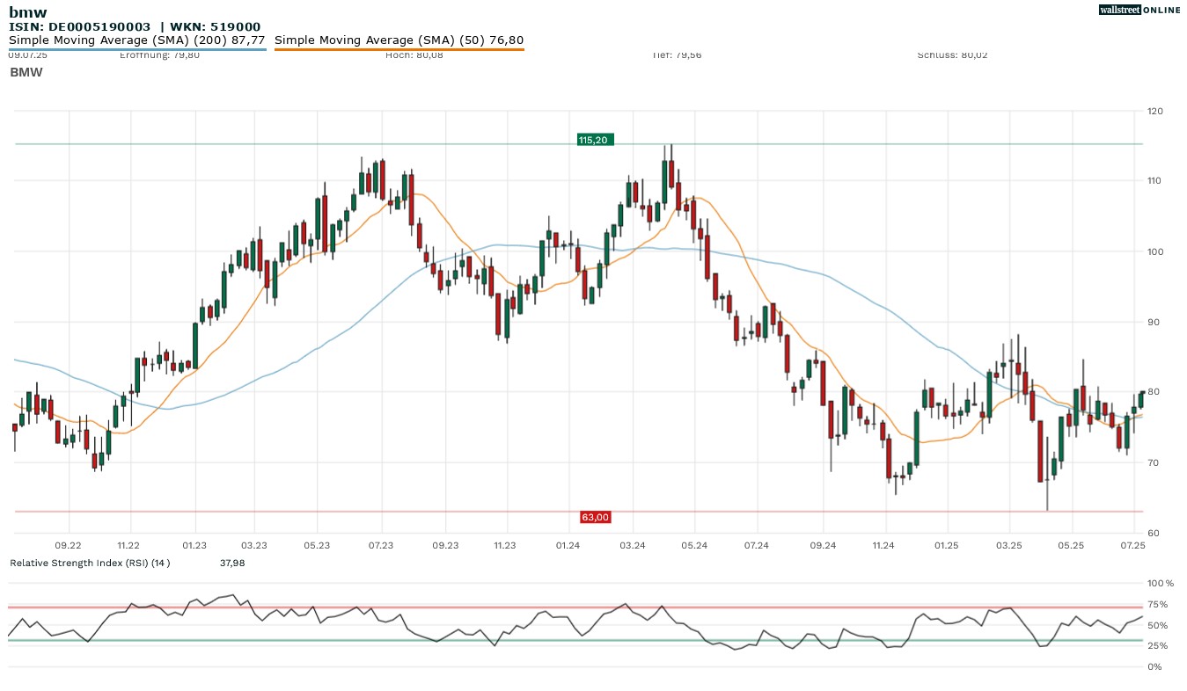Click the 03.23 date axis label
Screen dimensions: 1187x691
(253, 546)
